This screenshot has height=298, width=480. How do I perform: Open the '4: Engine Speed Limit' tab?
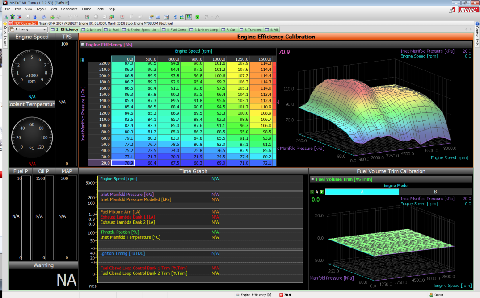click(140, 29)
